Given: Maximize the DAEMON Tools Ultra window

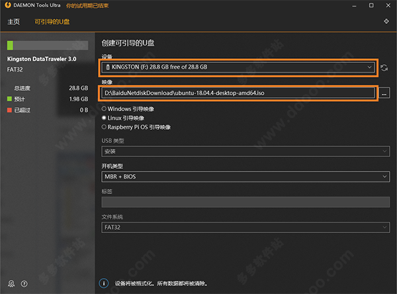Looking at the screenshot, I should point(371,5).
